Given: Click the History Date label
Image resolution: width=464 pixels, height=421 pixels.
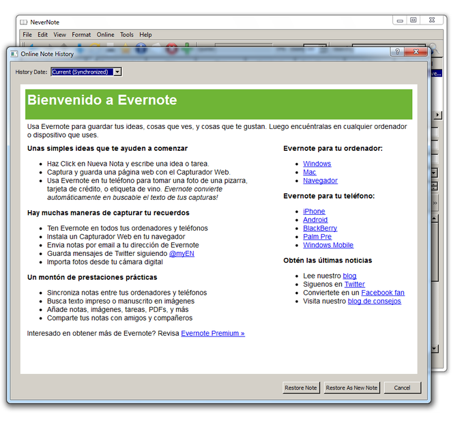Looking at the screenshot, I should [x=31, y=72].
